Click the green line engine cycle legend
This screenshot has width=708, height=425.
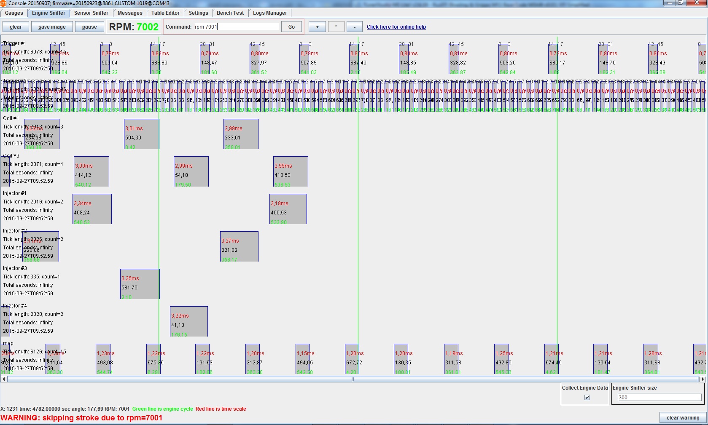point(163,409)
